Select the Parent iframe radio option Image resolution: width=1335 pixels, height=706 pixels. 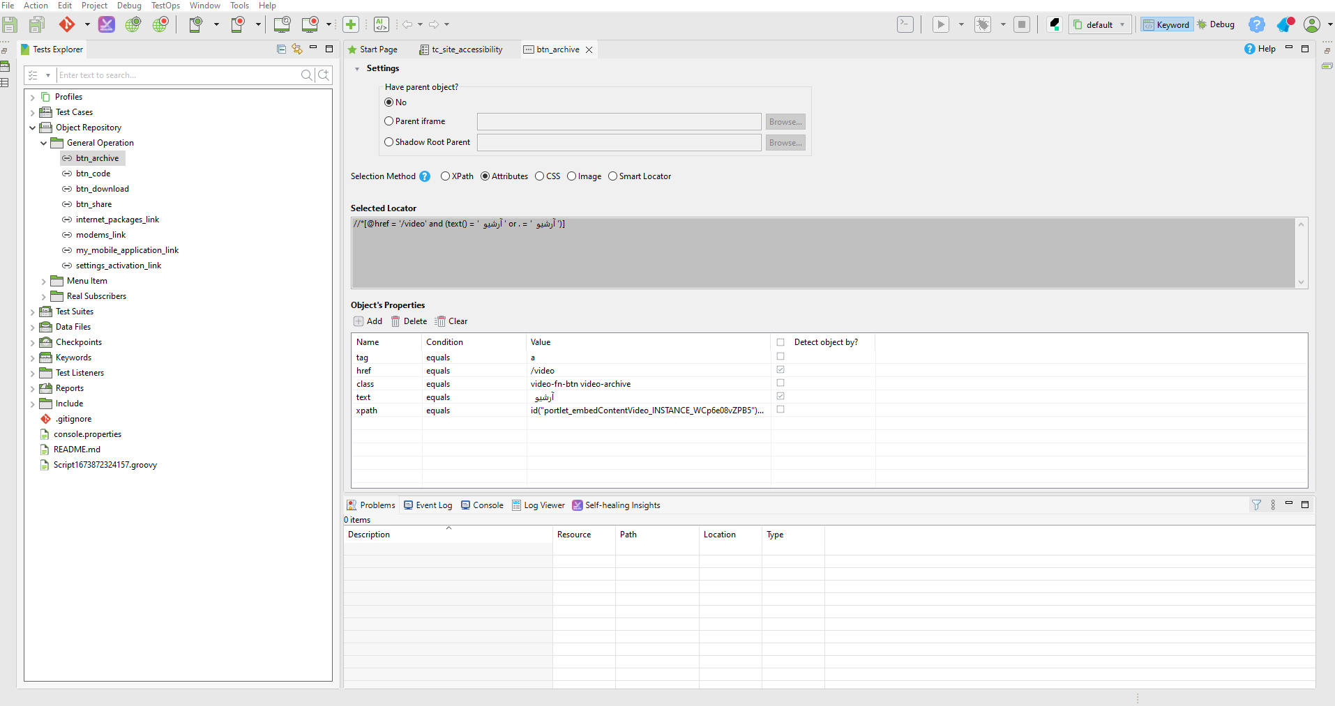coord(389,121)
